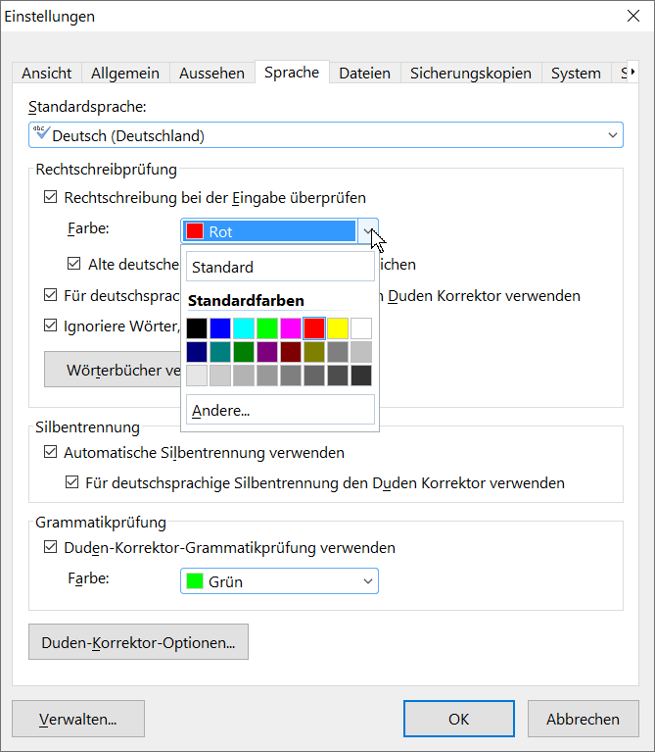The width and height of the screenshot is (655, 752).
Task: Pick the black color swatch
Action: [x=197, y=328]
